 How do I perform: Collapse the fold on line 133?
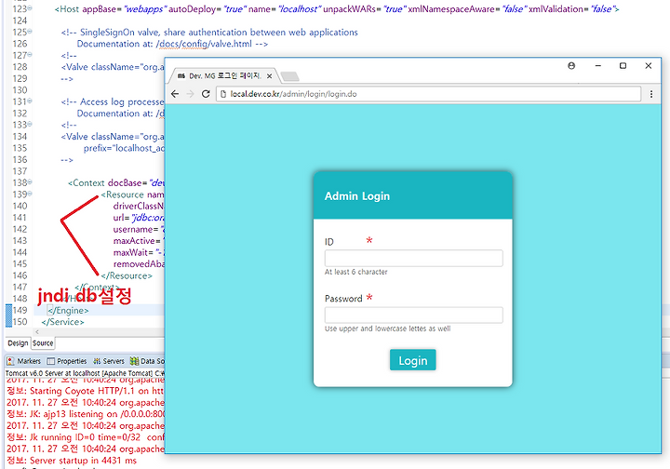(30, 124)
